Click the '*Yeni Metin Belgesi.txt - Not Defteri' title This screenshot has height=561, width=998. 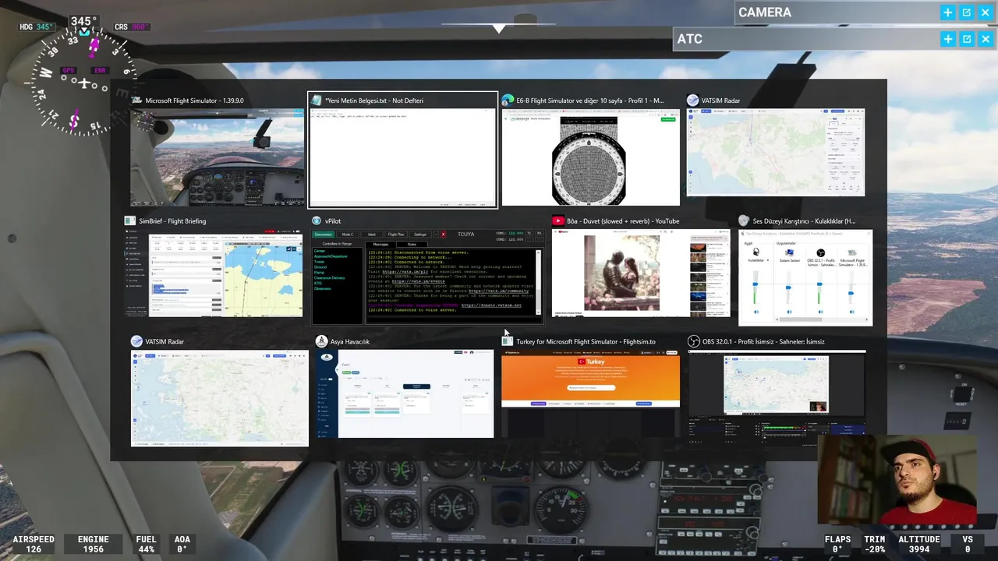(374, 101)
